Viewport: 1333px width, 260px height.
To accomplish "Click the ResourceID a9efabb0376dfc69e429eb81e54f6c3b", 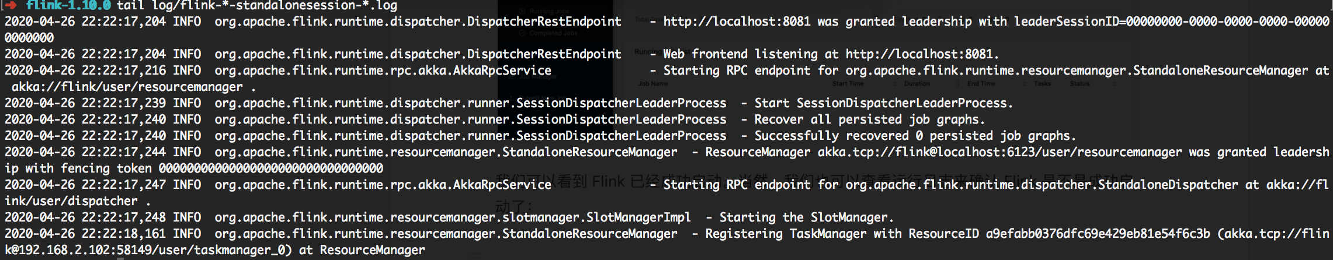I will pos(1098,234).
